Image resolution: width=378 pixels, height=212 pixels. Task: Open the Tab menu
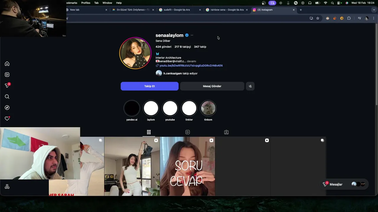pos(96,3)
